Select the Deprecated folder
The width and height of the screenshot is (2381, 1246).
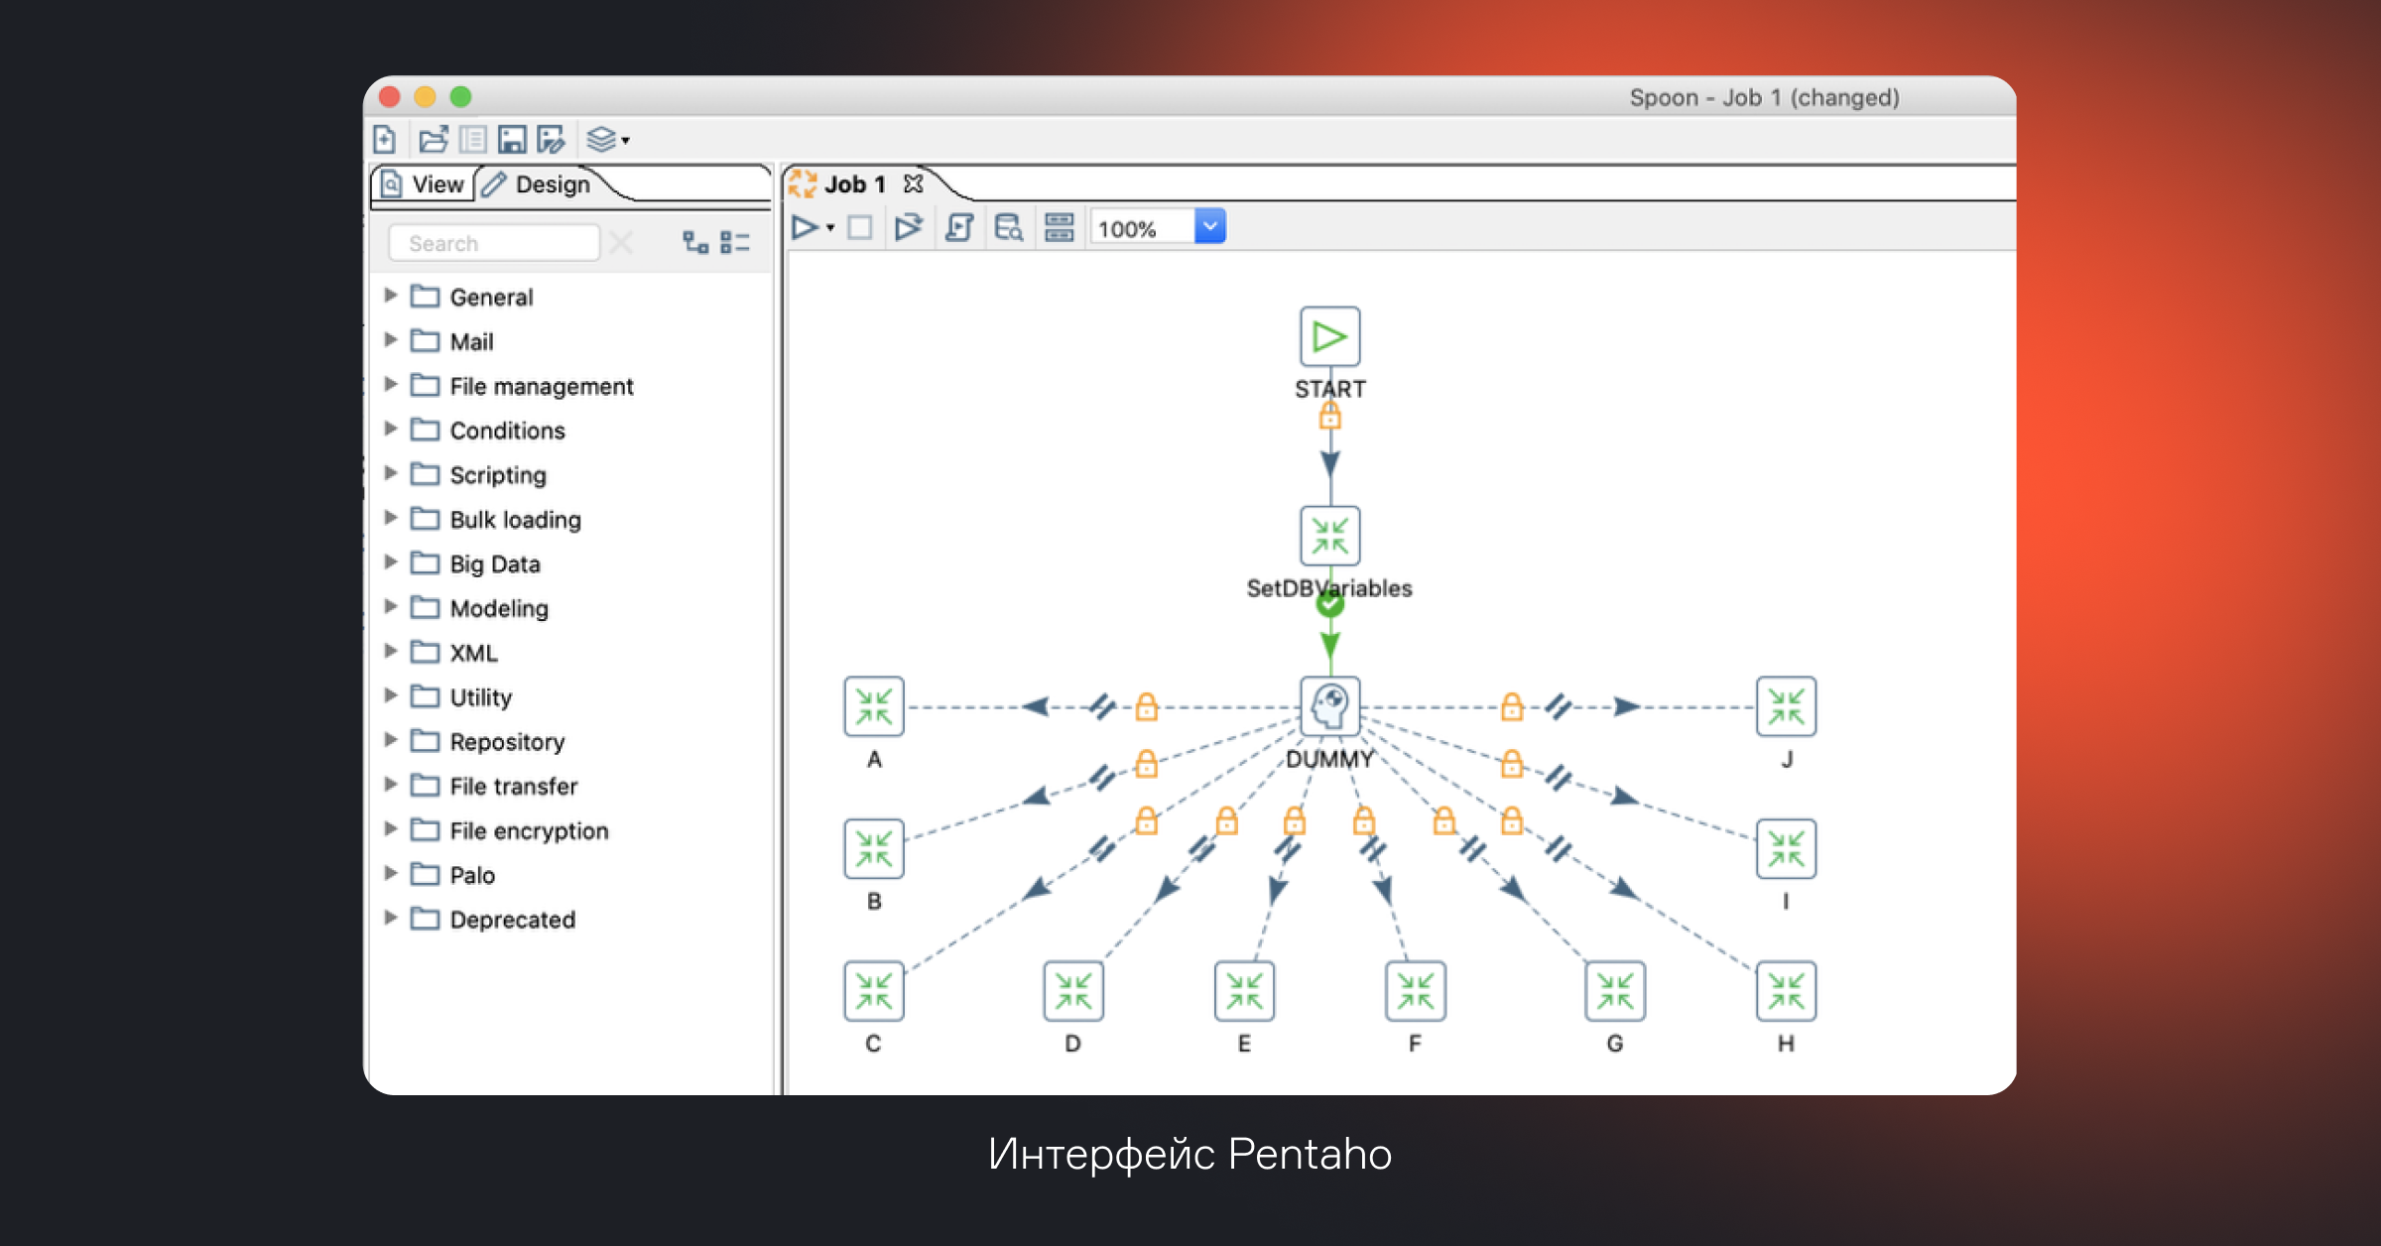point(493,919)
